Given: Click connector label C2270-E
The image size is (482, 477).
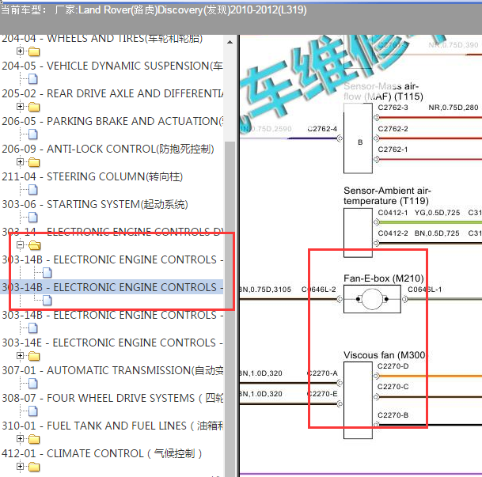Looking at the screenshot, I should click(322, 394).
